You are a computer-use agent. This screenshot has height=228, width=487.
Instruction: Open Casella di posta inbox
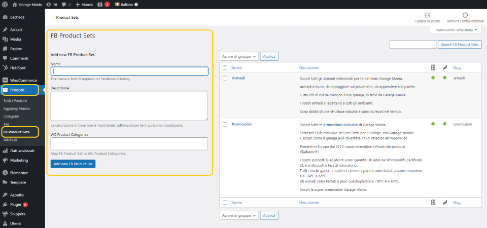427,18
